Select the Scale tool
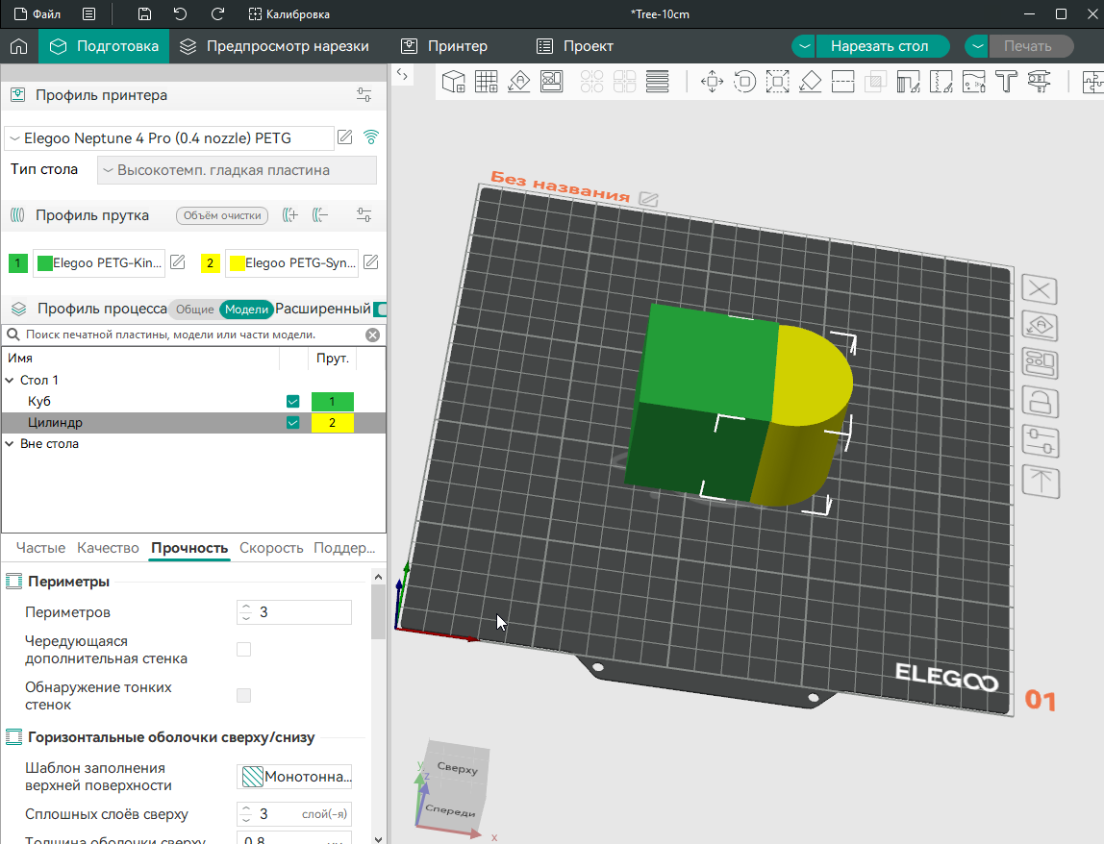Screen dimensions: 1104x844 (x=777, y=82)
